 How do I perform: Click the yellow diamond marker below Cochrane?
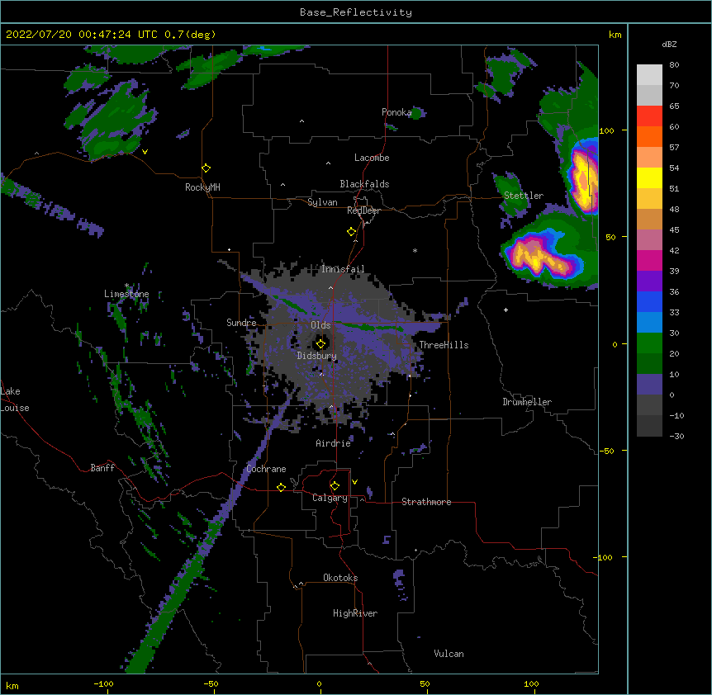(281, 487)
